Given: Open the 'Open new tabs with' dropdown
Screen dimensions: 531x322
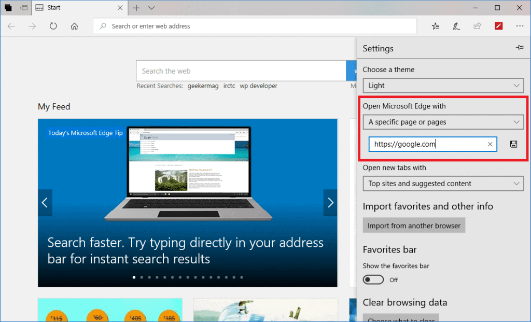Looking at the screenshot, I should [x=443, y=184].
